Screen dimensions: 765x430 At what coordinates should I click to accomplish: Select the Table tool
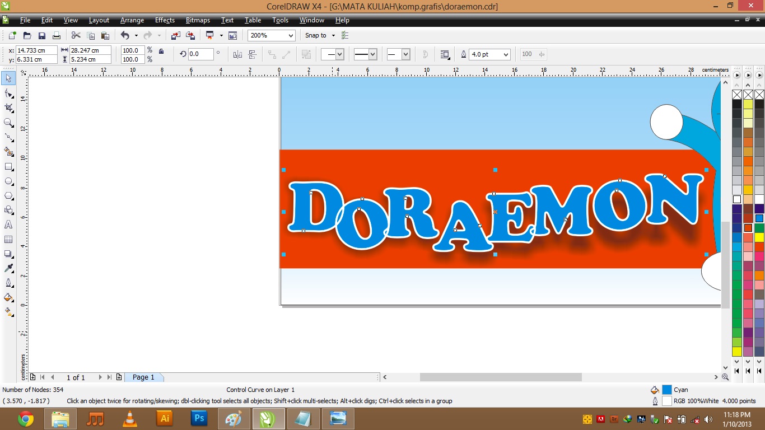[8, 239]
